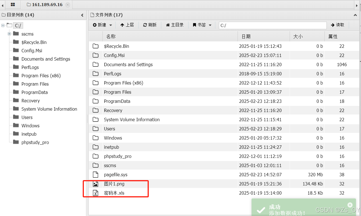The height and width of the screenshot is (216, 361).
Task: Sort by the 日期 column header
Action: coord(264,36)
